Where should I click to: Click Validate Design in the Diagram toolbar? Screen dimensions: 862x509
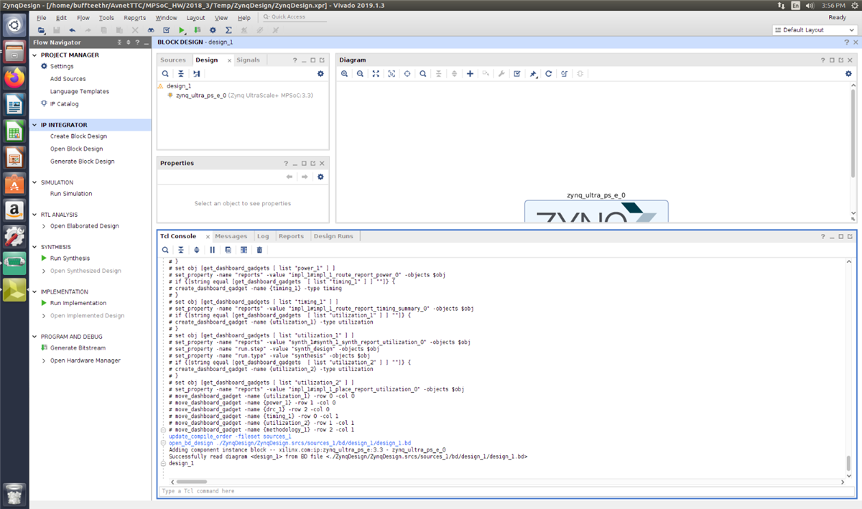(517, 74)
